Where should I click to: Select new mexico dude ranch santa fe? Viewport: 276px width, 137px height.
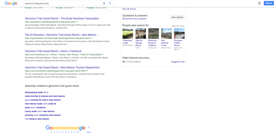click(40, 104)
